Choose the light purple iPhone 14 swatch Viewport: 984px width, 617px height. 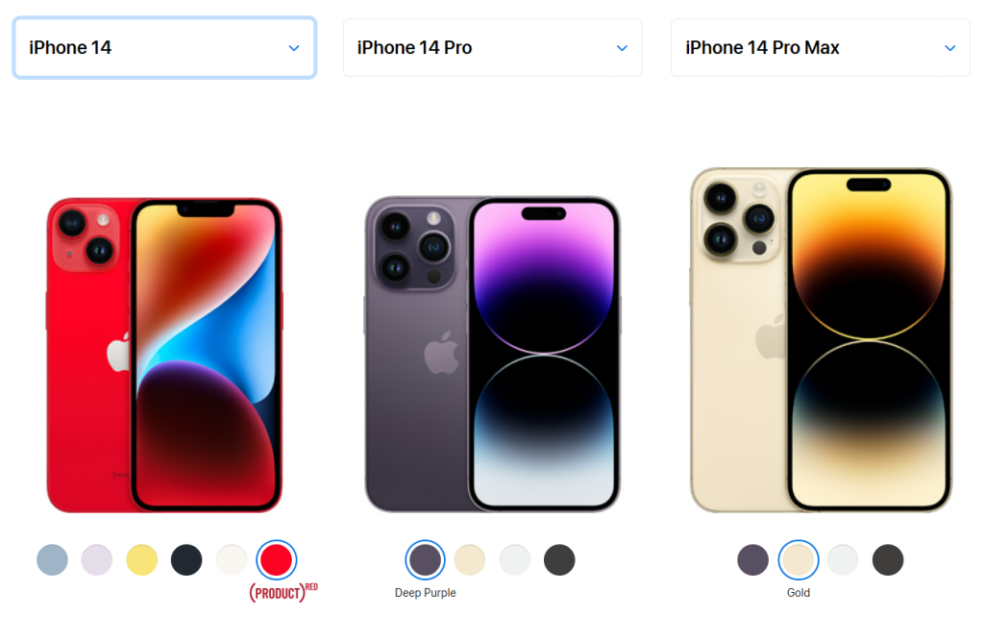pyautogui.click(x=97, y=559)
